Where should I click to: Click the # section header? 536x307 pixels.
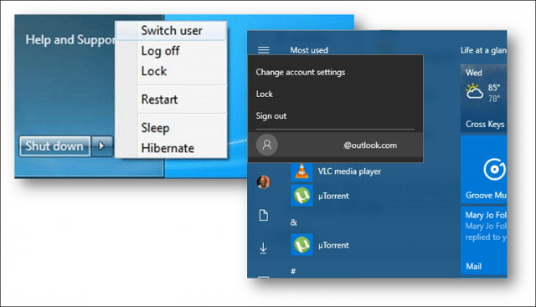(293, 272)
